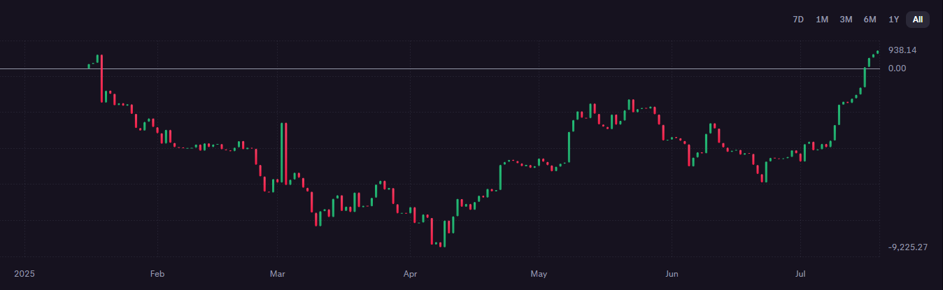Click the All range button

(917, 20)
